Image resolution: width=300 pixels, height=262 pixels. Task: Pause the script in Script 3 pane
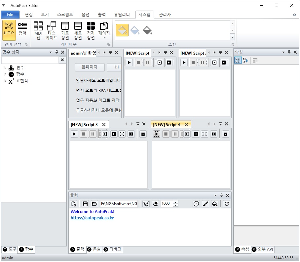click(x=93, y=134)
